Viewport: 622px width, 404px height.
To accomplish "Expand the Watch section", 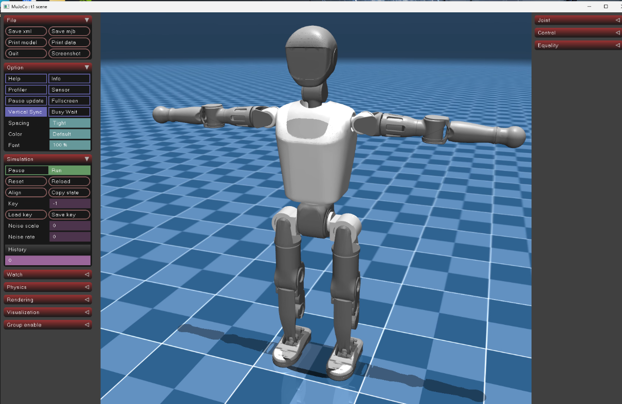I will [x=48, y=274].
